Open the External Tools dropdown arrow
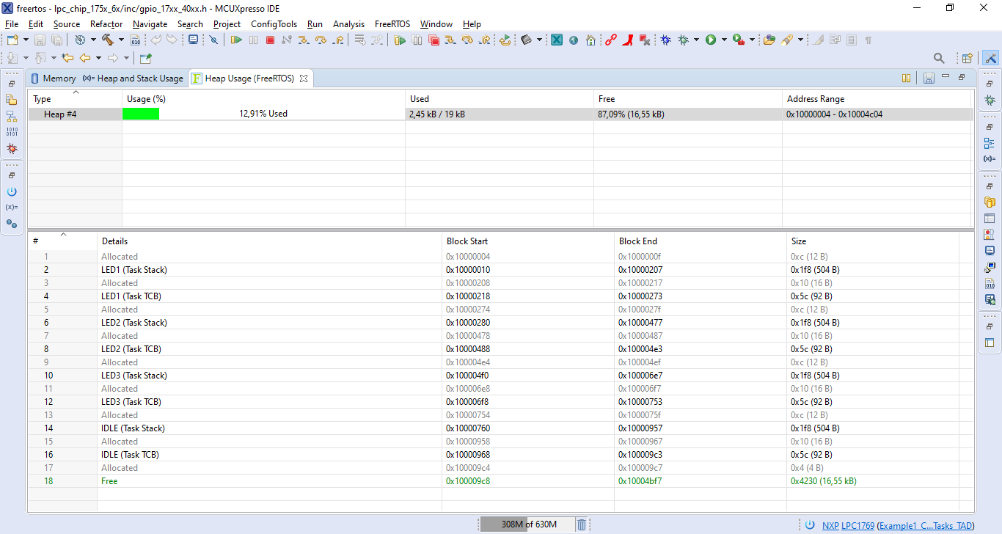1002x534 pixels. 753,40
